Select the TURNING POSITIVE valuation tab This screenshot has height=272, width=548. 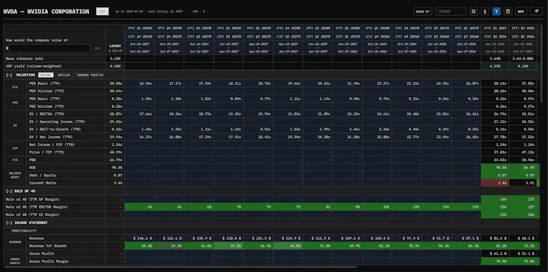(x=90, y=75)
